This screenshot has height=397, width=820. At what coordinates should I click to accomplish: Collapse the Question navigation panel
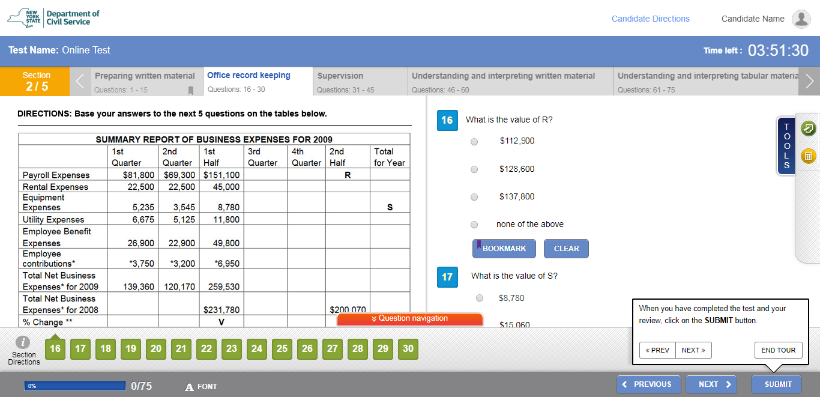coord(410,319)
